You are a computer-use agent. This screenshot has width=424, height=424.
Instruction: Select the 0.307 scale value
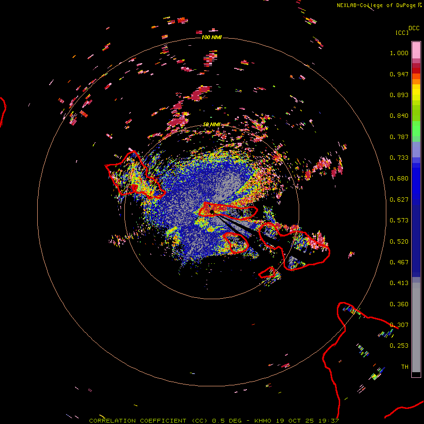[399, 325]
